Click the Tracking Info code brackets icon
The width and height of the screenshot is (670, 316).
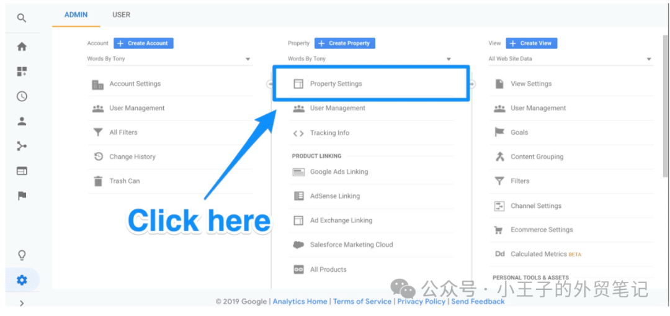[298, 133]
